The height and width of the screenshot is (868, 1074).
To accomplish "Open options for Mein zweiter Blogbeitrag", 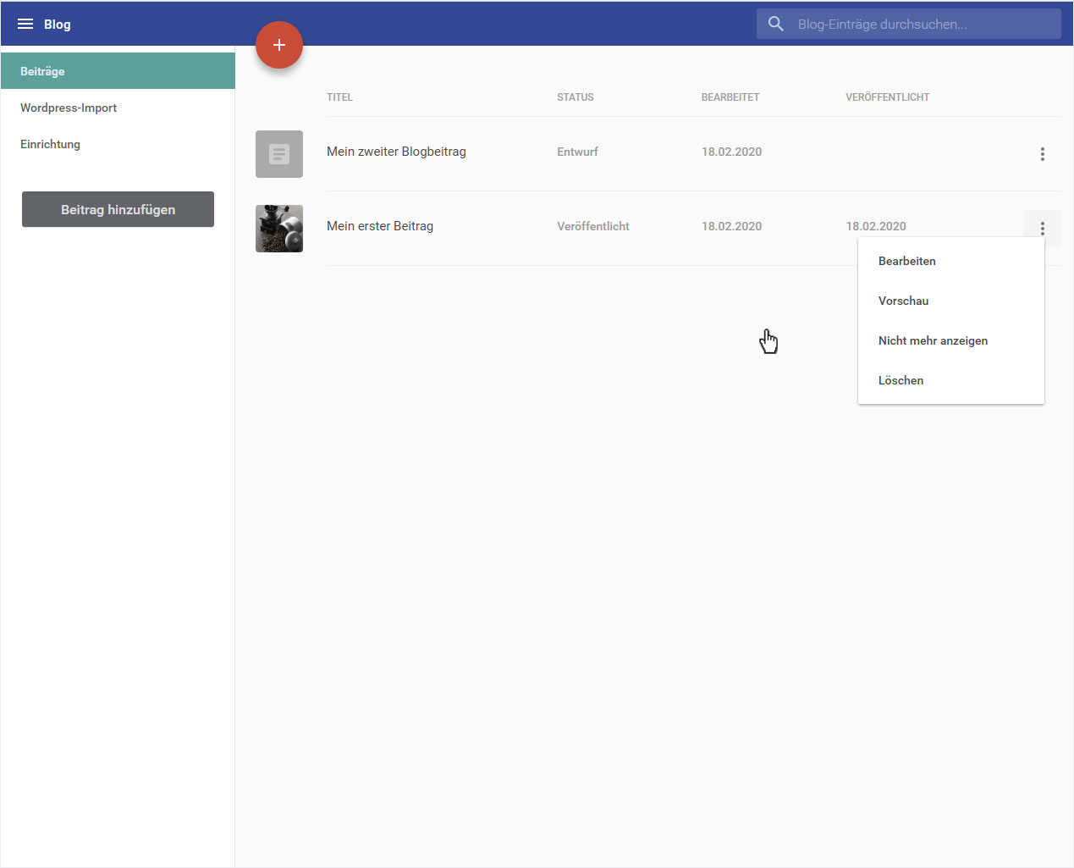I will (x=1042, y=154).
